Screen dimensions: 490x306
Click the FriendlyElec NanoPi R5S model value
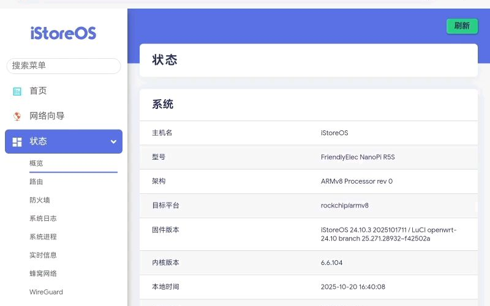(x=358, y=157)
